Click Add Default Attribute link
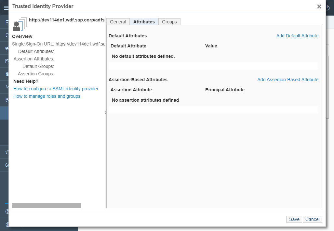The image size is (334, 231). pyautogui.click(x=297, y=36)
